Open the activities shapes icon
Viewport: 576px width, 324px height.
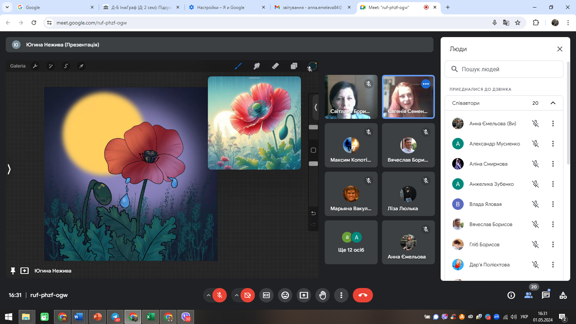click(x=563, y=295)
